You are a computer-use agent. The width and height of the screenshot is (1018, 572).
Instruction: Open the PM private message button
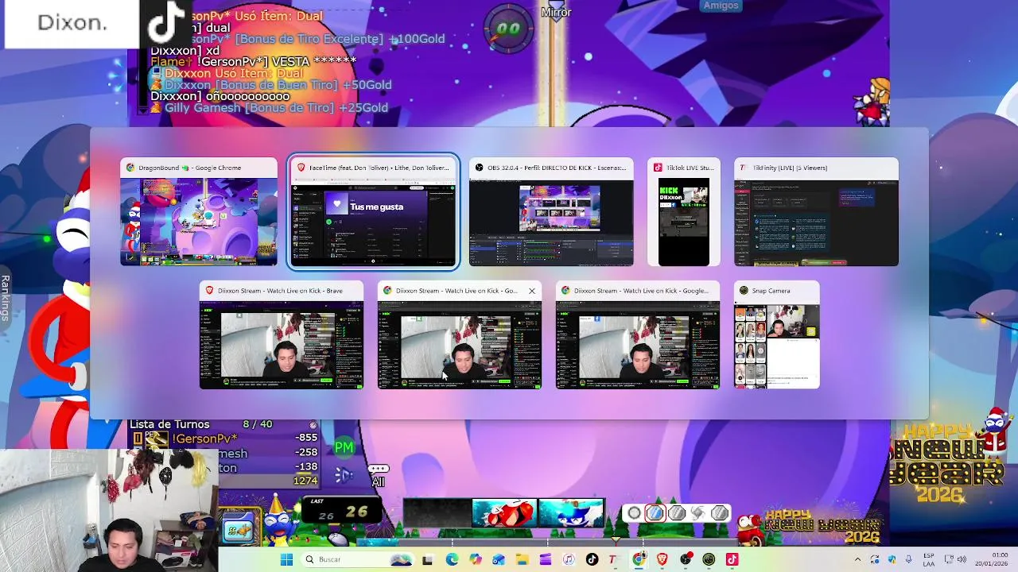pyautogui.click(x=344, y=448)
